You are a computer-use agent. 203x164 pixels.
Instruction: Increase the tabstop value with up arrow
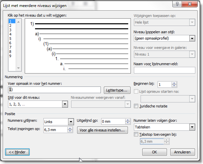coord(166,140)
